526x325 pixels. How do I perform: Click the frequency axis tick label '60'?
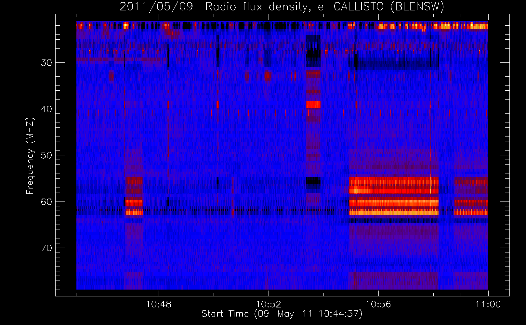point(46,202)
